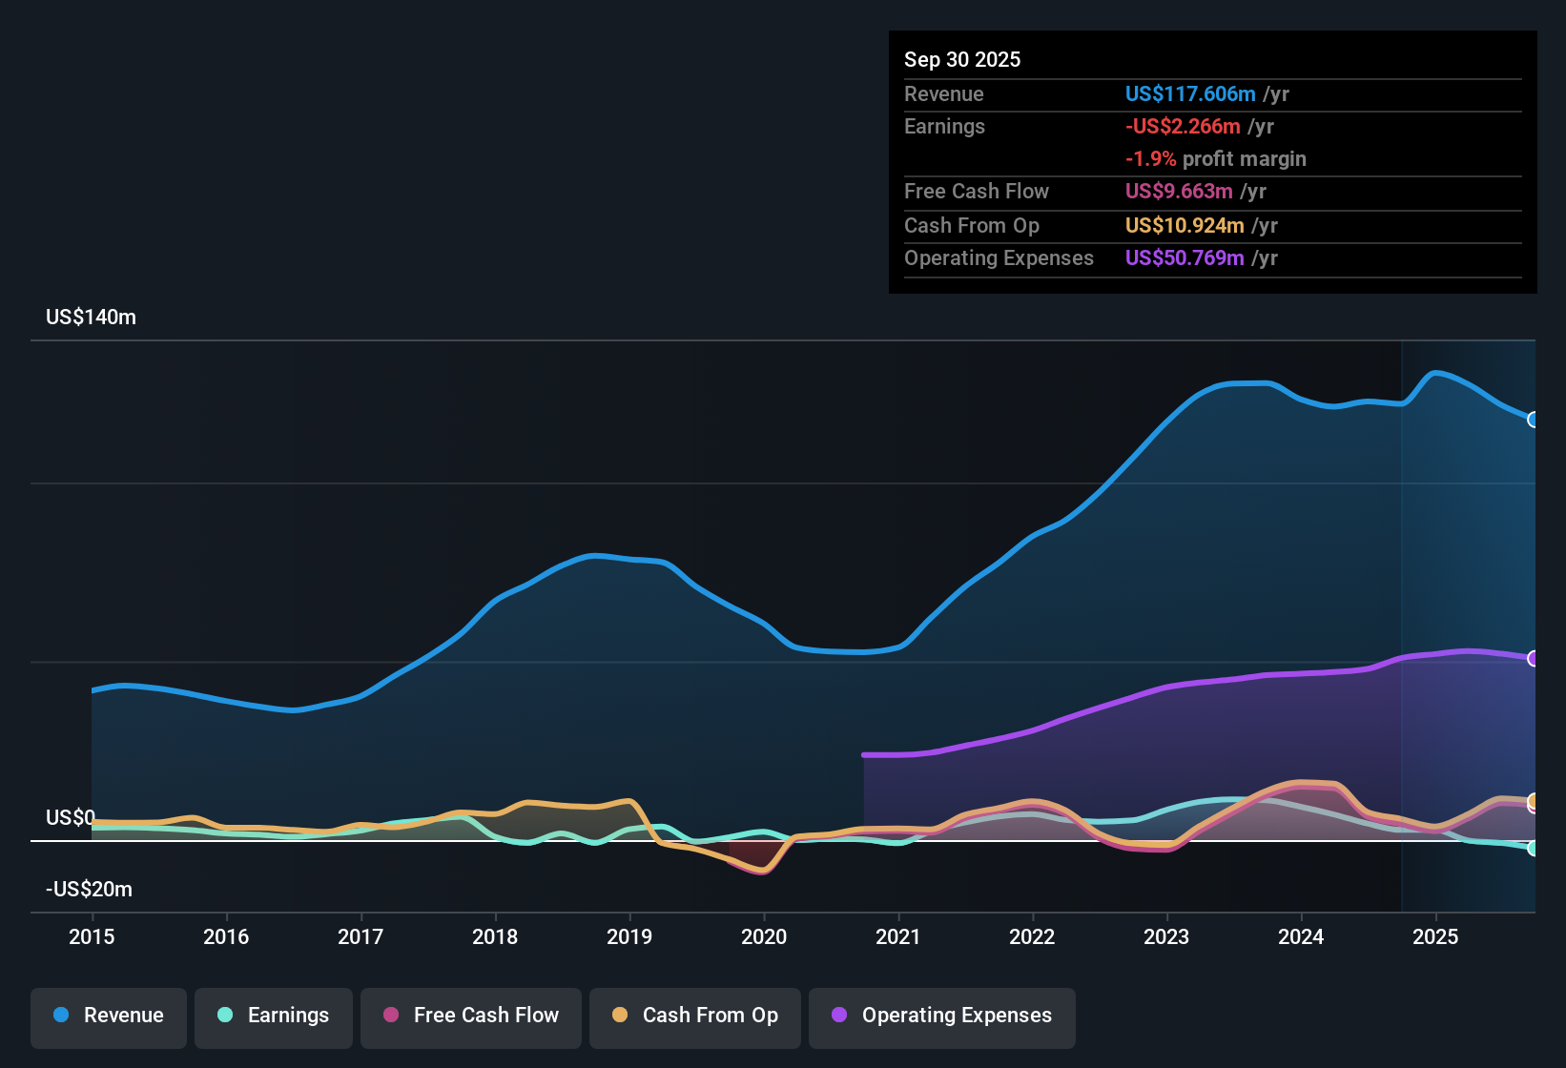Open the Sep 30 2025 tooltip header
This screenshot has width=1566, height=1068.
click(963, 59)
